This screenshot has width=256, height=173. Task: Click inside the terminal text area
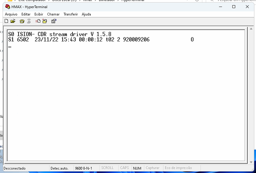[127, 98]
